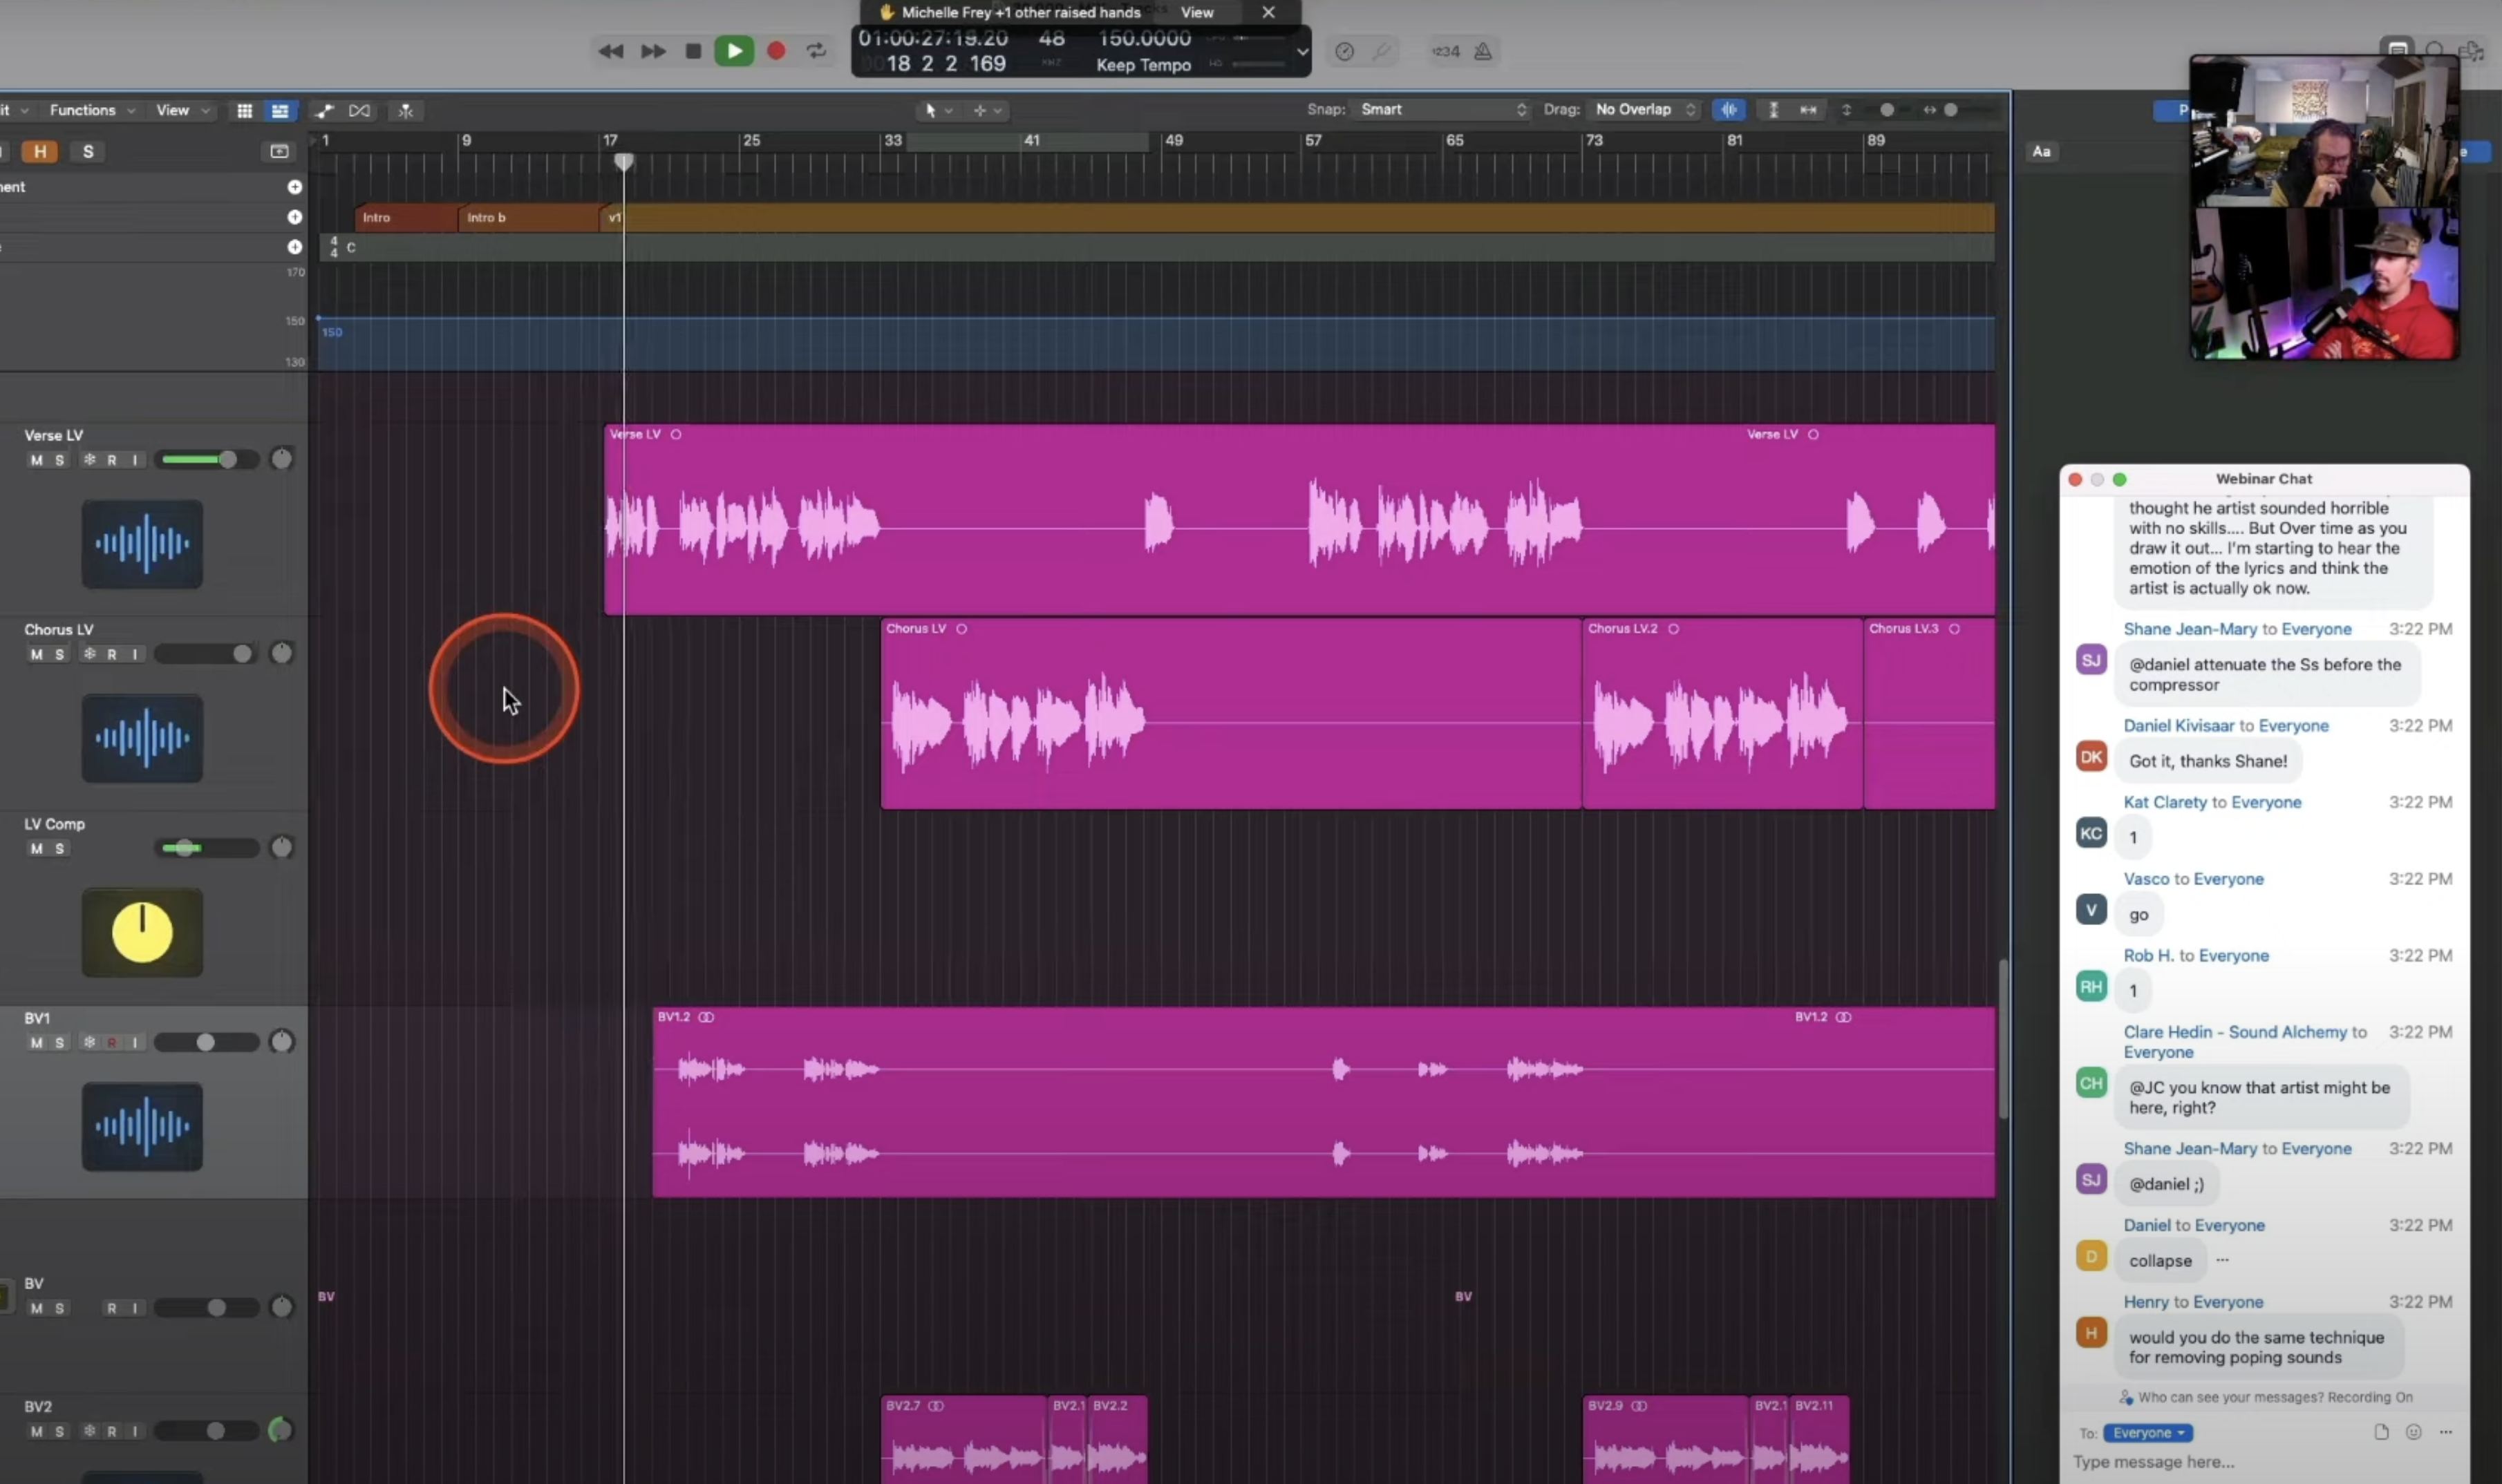Click the LV Comp yellow knob icon
Viewport: 2502px width, 1484px height.
(142, 932)
